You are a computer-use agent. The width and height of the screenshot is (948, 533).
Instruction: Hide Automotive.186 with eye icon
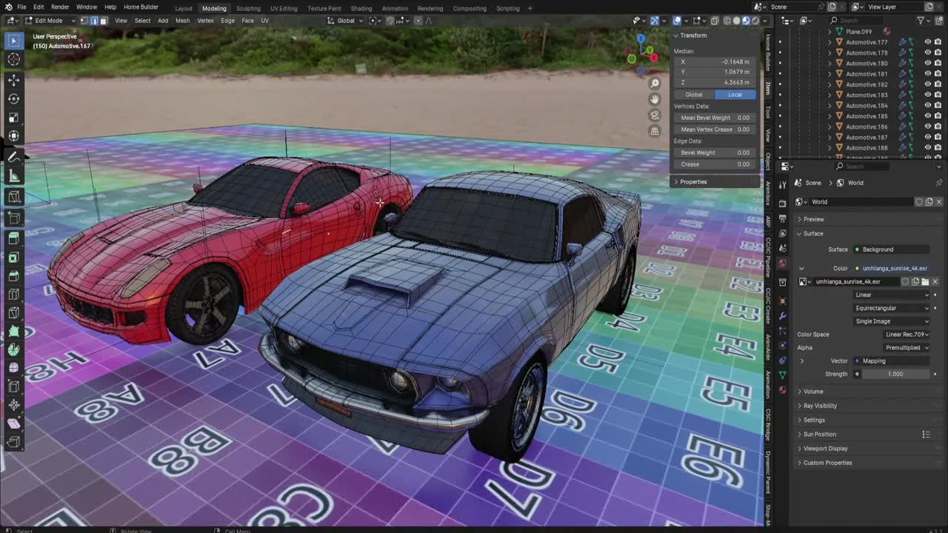click(927, 127)
